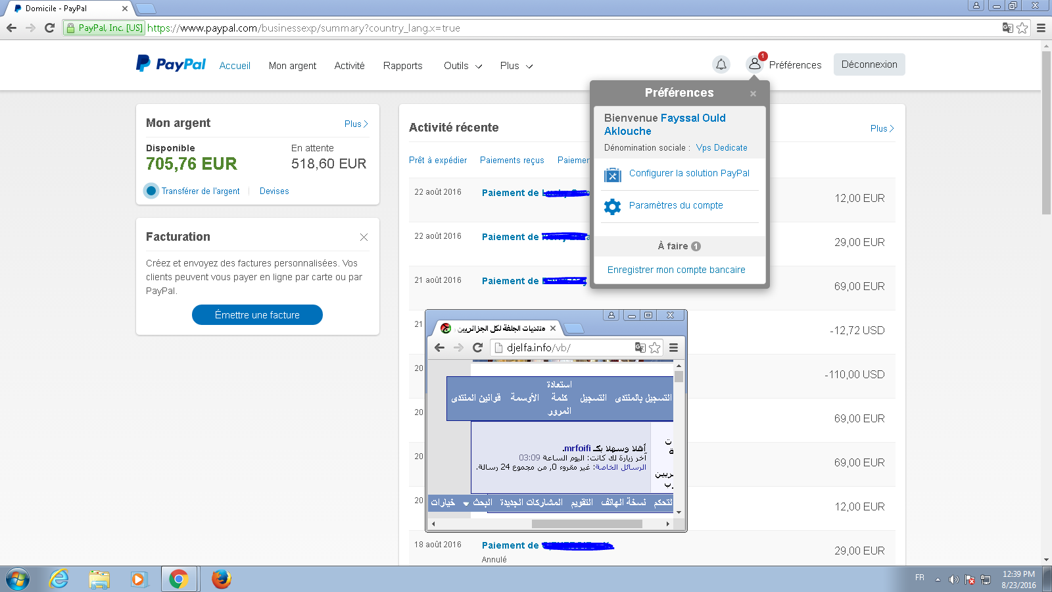Screen dimensions: 1052x592
Task: Click the 22 août 2016 12,00 EUR payment
Action: [652, 199]
